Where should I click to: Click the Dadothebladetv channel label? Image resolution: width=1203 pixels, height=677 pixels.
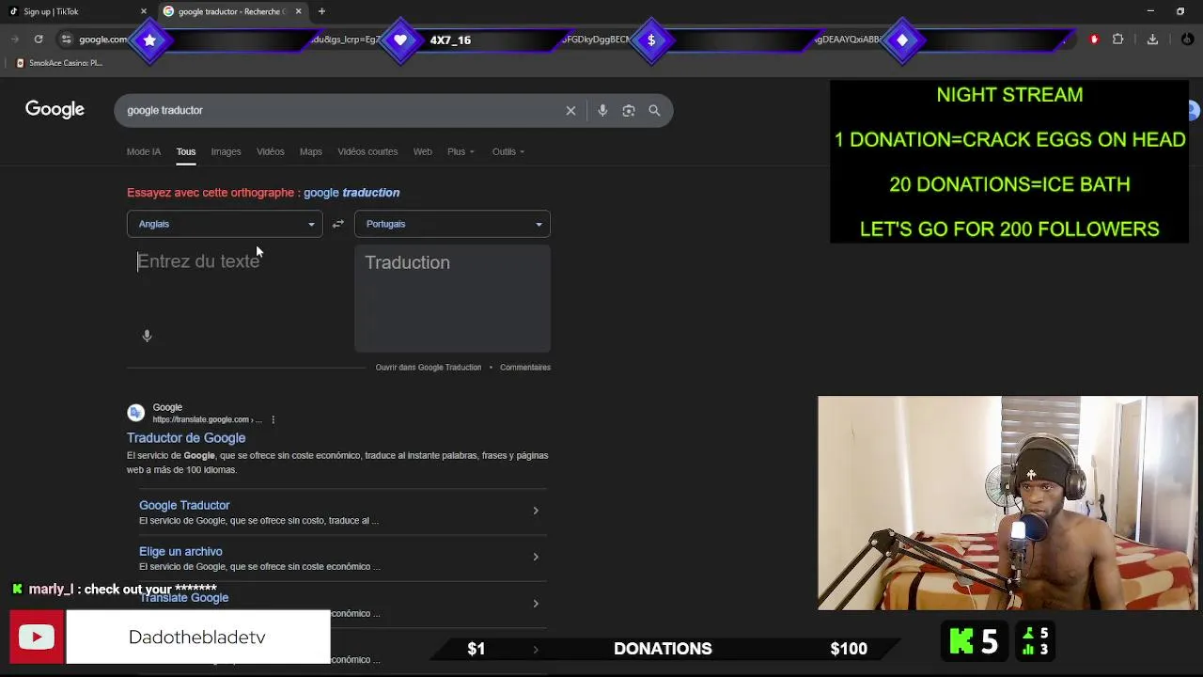[x=197, y=638]
